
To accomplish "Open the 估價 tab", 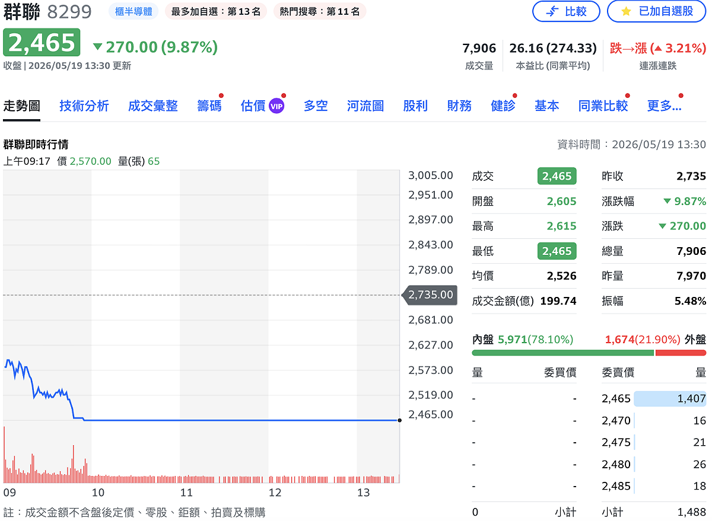I will click(253, 106).
